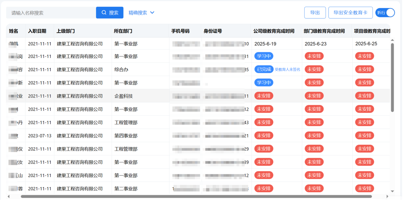Click 导出安全教育卡 button
403x202 pixels.
[x=350, y=13]
